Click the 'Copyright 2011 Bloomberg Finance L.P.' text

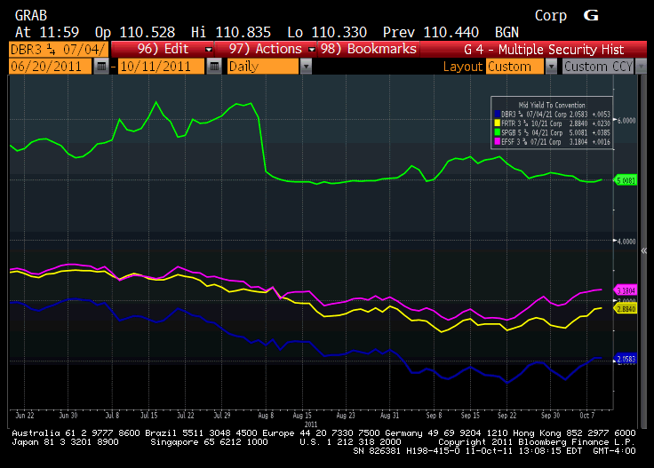tap(537, 441)
